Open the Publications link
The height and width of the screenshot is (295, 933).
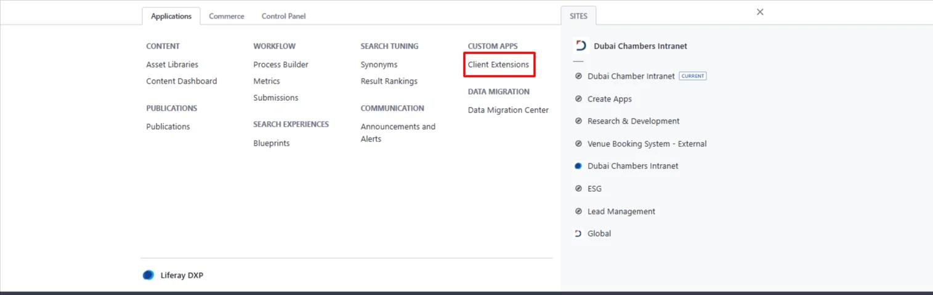168,127
